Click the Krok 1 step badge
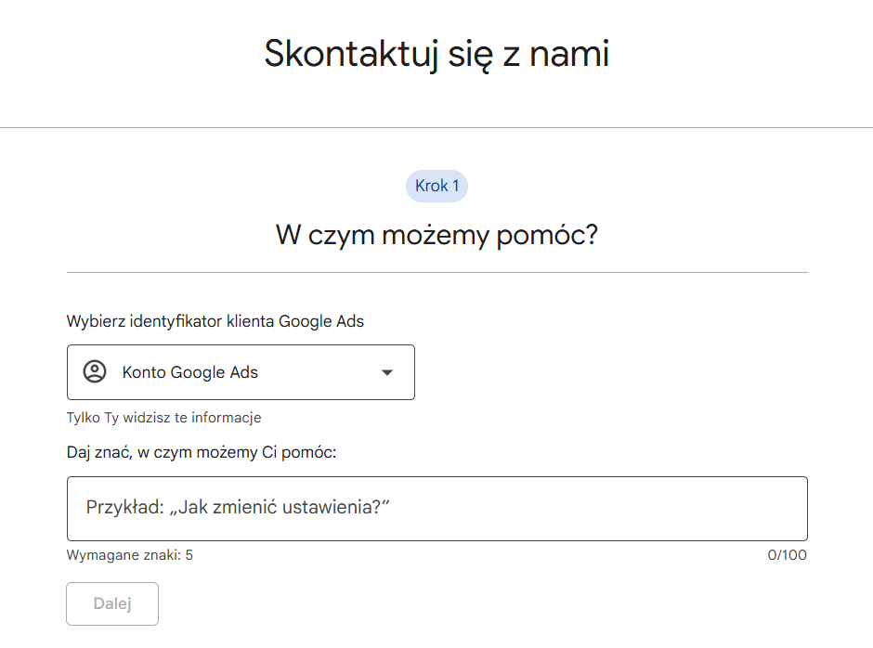 pyautogui.click(x=437, y=186)
